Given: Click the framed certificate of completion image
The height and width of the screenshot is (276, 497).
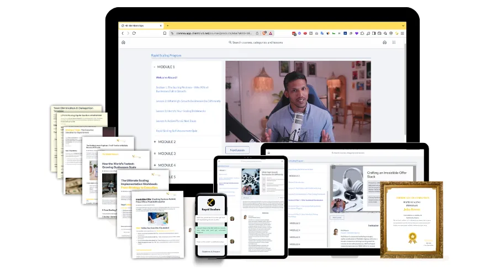Looking at the screenshot, I should 411,220.
